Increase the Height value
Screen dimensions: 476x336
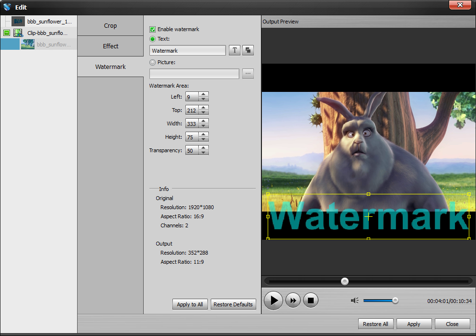(x=204, y=134)
